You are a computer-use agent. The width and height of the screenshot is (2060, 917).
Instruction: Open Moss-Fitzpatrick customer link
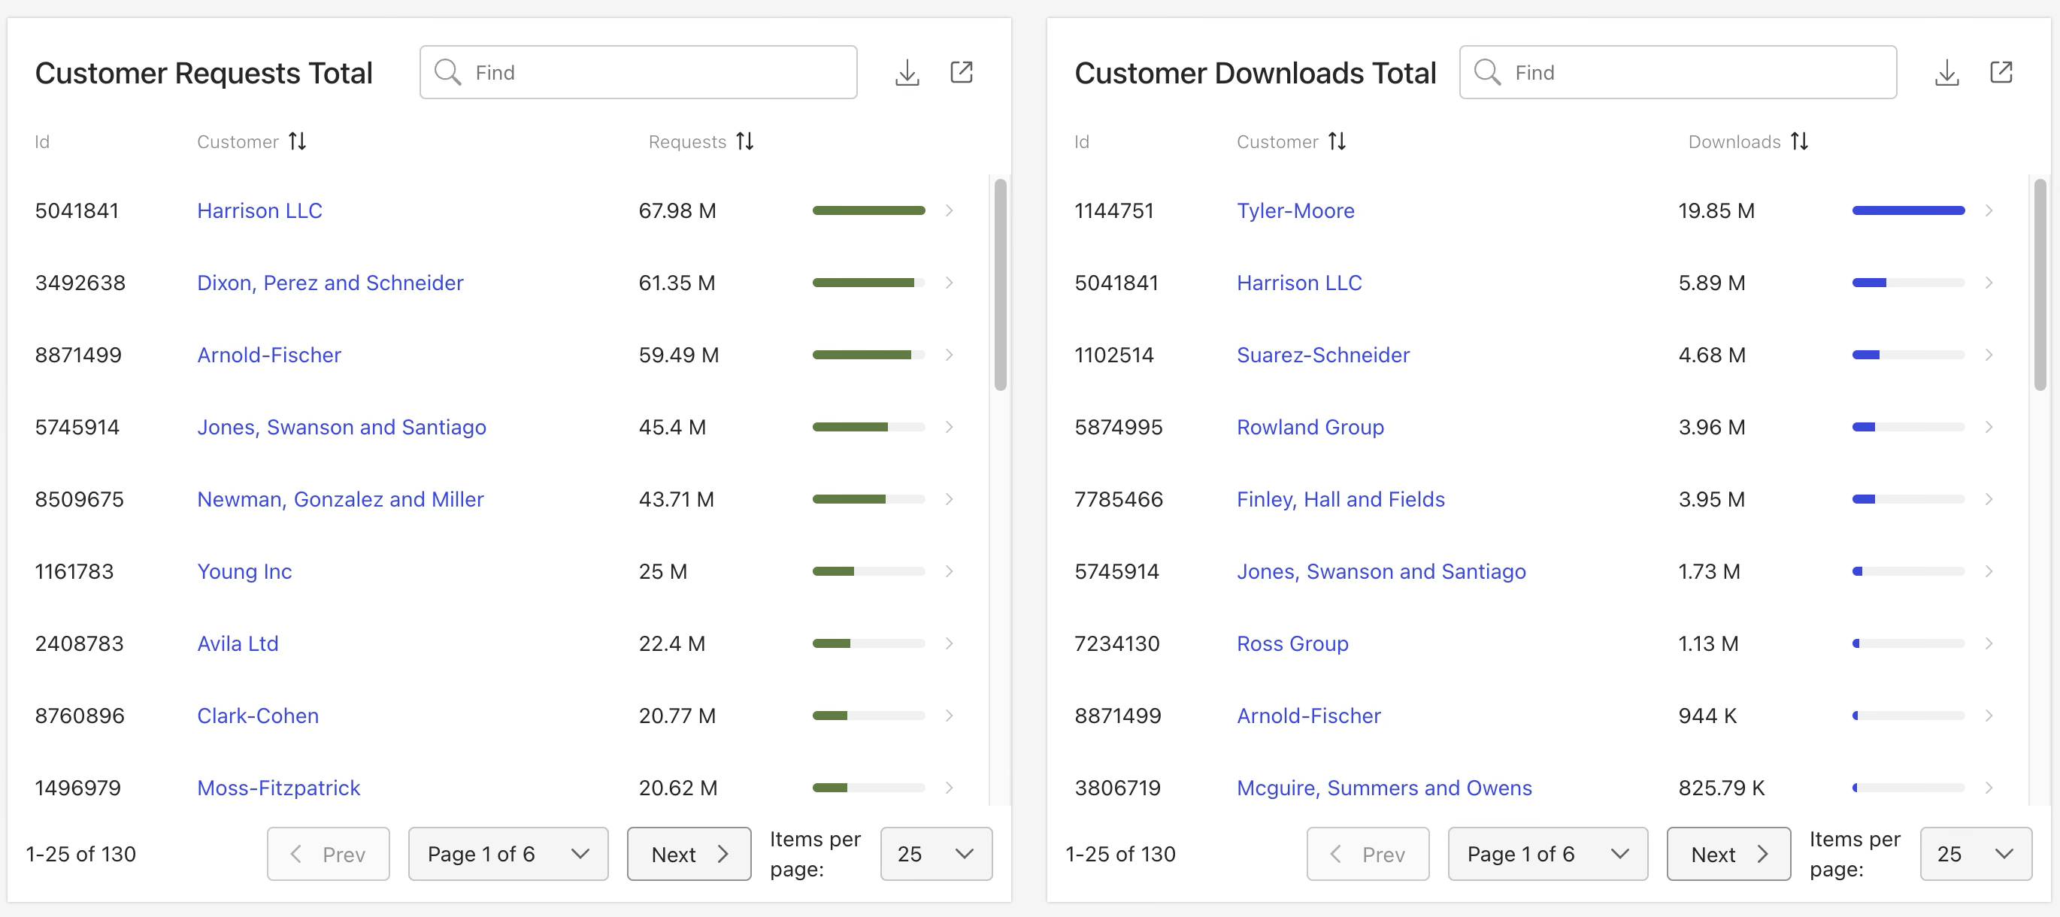(278, 788)
